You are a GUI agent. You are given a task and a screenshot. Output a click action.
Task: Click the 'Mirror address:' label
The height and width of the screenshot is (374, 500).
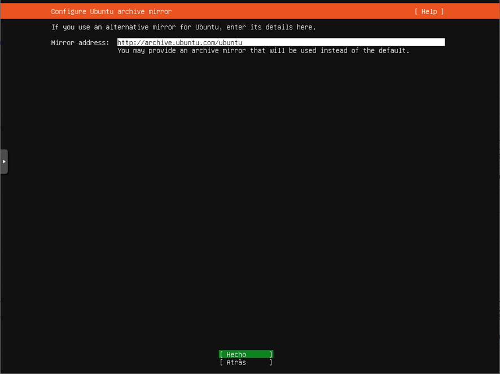pos(80,43)
